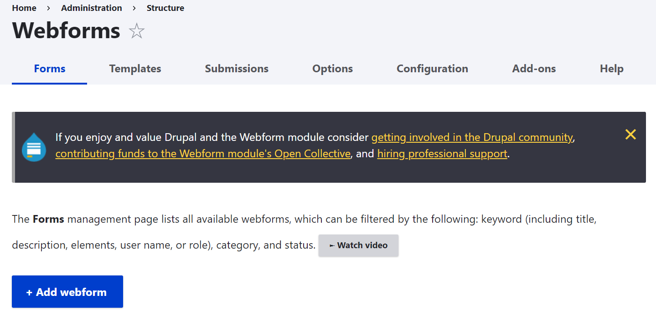Viewport: 656px width, 315px height.
Task: Click the play icon on Watch video
Action: [332, 245]
